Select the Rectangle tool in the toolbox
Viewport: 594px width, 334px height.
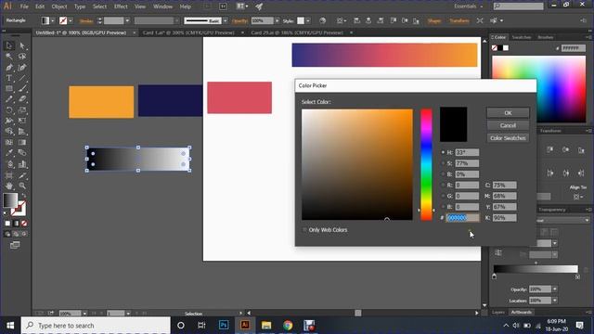tap(9, 89)
